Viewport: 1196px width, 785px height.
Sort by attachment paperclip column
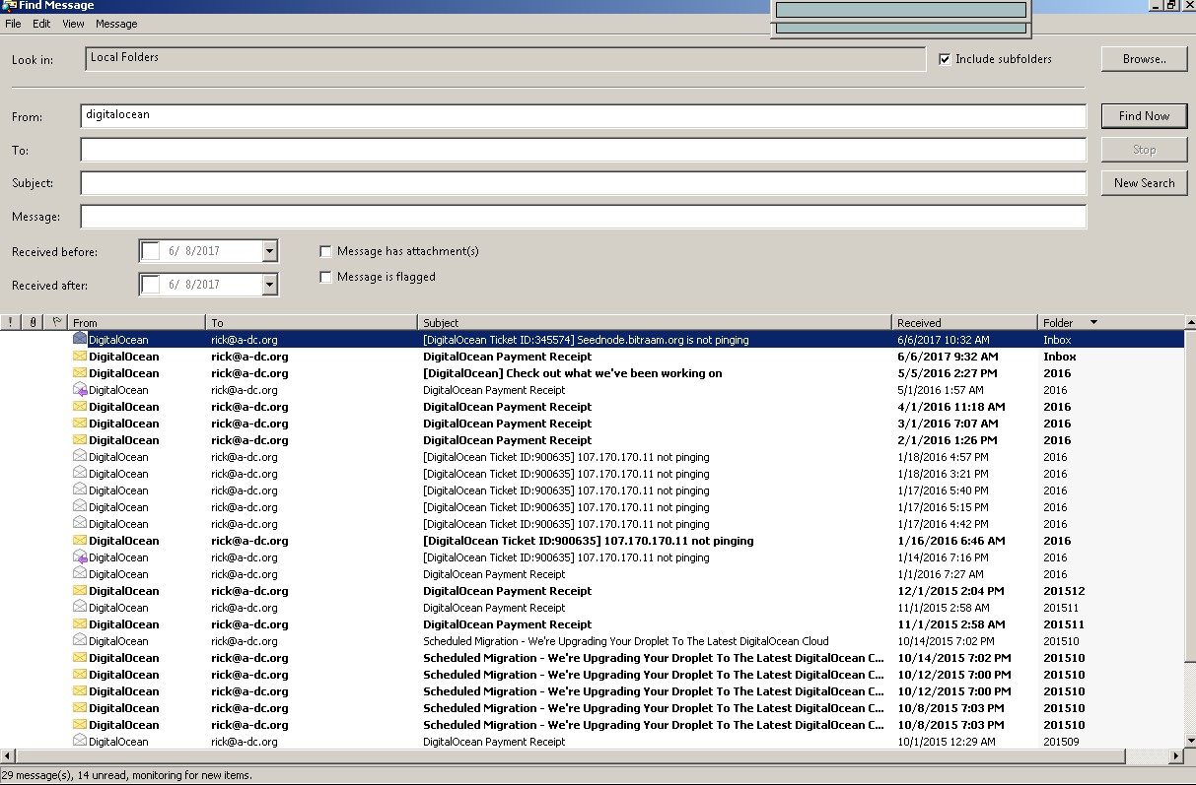[34, 322]
